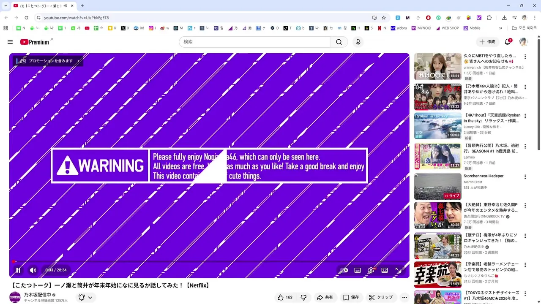This screenshot has height=304, width=541.
Task: Toggle subtitles in the video player
Action: tap(358, 270)
